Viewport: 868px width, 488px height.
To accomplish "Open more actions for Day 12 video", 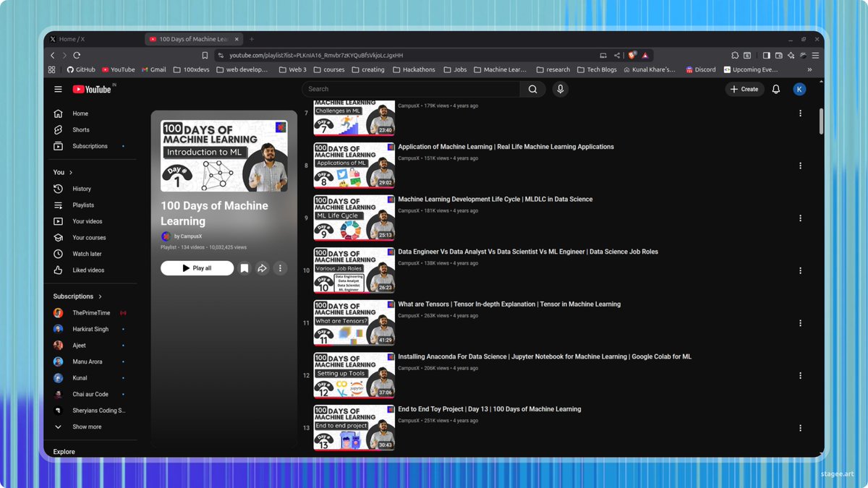I will [800, 375].
